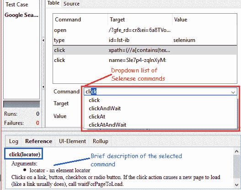The width and height of the screenshot is (241, 190).
Task: Click the 'click(locator)' reference heading
Action: pyautogui.click(x=25, y=154)
